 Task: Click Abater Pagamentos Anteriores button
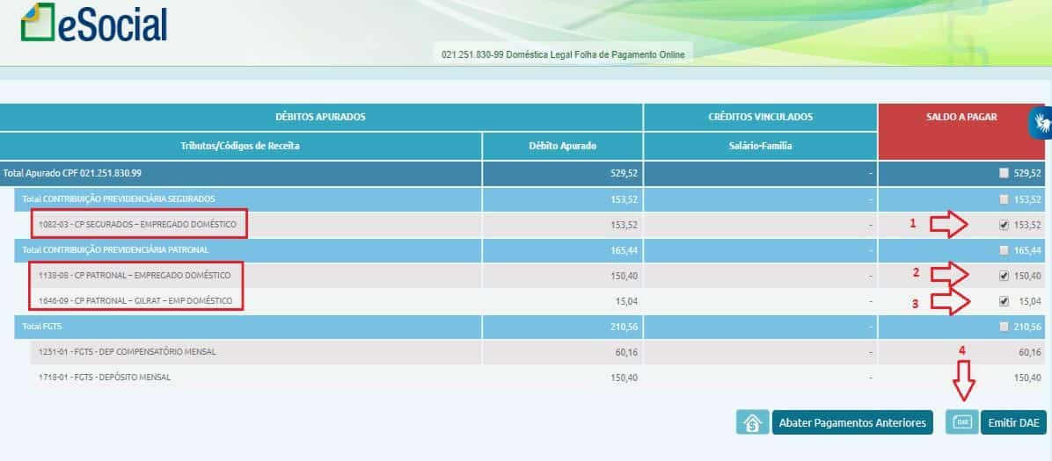[852, 423]
